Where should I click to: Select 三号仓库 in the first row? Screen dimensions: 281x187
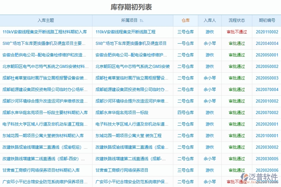[186, 32]
